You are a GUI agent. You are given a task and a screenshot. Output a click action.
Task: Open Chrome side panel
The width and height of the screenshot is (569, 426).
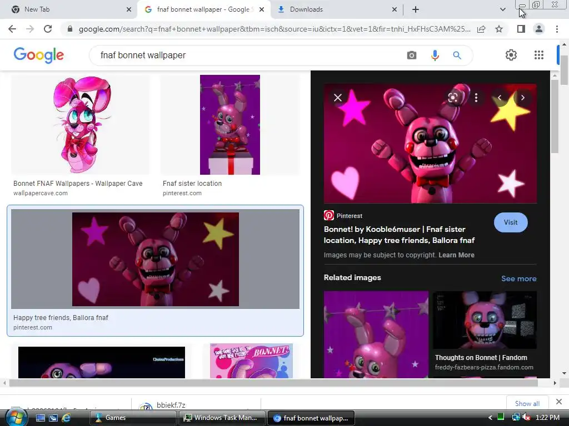click(x=521, y=29)
